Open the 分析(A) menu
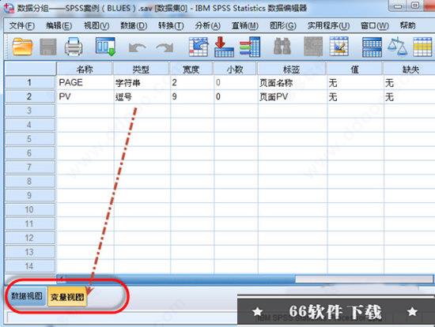The image size is (435, 327). 207,26
